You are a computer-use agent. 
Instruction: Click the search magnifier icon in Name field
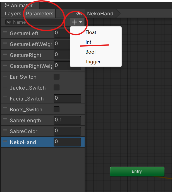point(9,22)
